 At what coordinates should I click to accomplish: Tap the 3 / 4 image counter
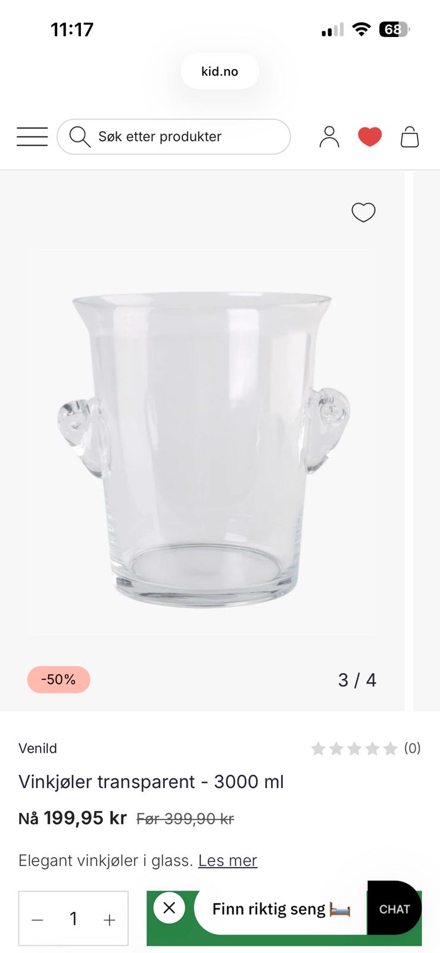coord(357,680)
